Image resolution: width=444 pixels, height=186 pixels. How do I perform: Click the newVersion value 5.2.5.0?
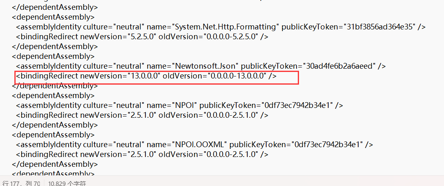142,37
